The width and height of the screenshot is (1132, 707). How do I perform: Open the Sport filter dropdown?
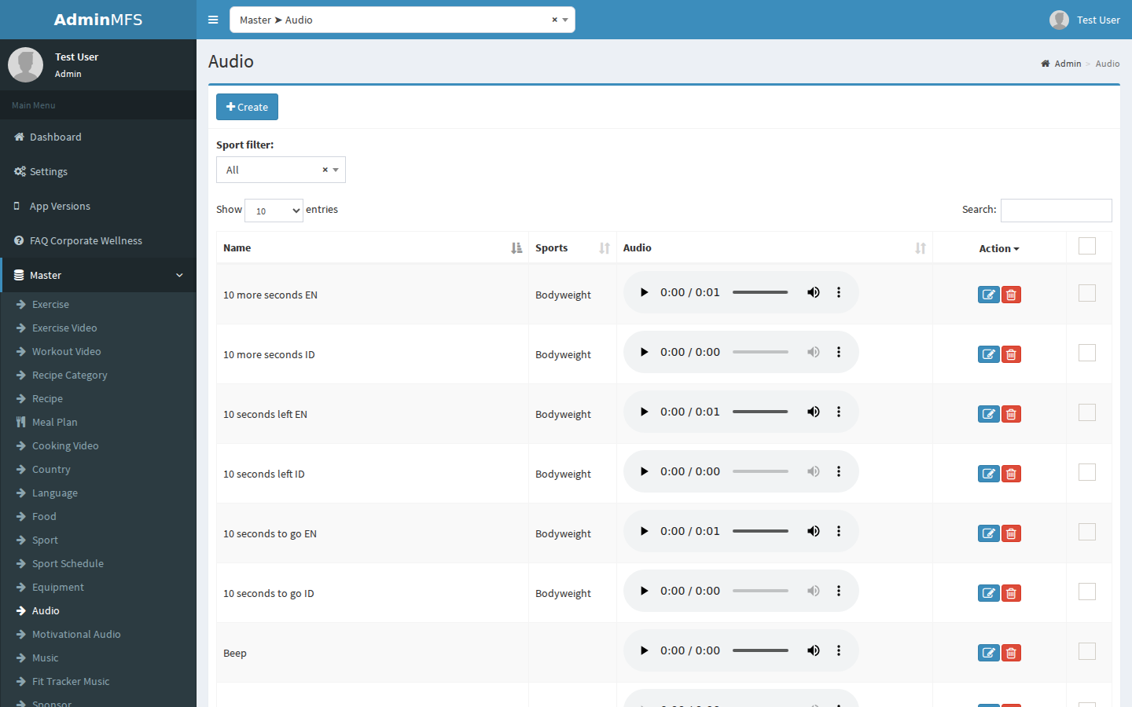pos(281,170)
